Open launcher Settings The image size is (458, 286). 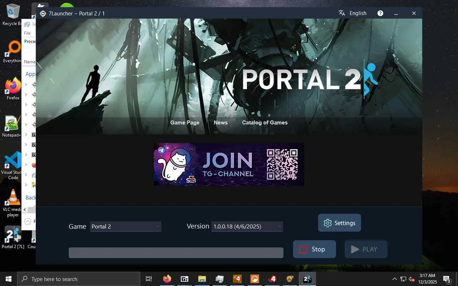[x=340, y=223]
